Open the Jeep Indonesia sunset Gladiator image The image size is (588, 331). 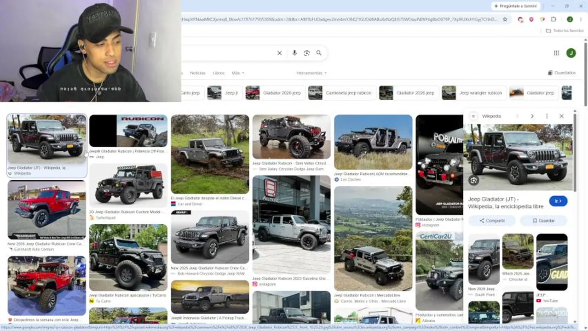[210, 297]
